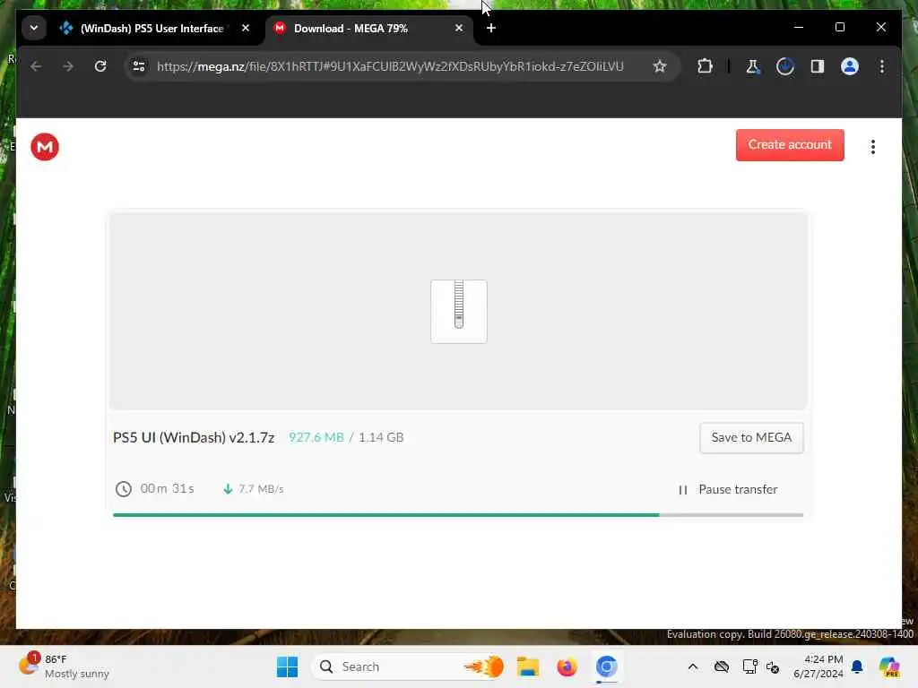Open the browser downloads indicator
Image resolution: width=918 pixels, height=688 pixels.
coord(784,66)
